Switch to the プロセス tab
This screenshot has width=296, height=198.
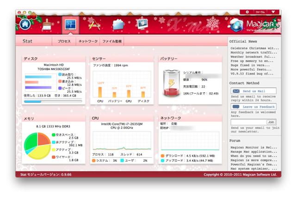click(x=64, y=42)
